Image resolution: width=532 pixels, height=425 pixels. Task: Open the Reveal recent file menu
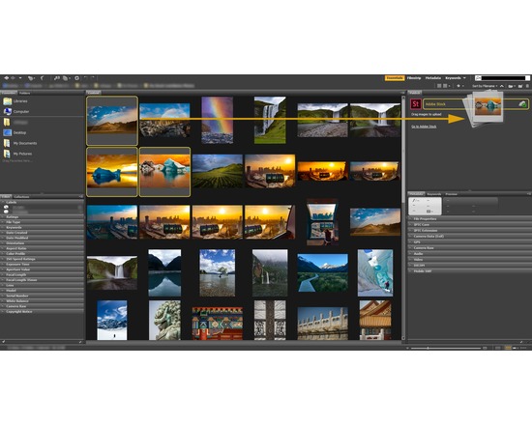click(31, 78)
